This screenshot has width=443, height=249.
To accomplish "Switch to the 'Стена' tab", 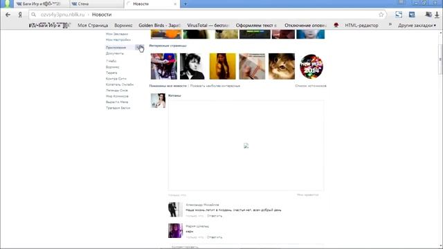I will point(96,4).
